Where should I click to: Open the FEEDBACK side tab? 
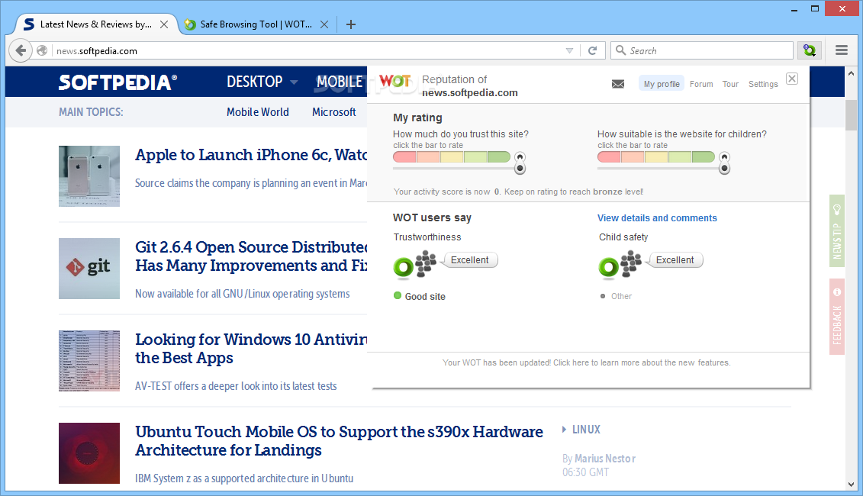tap(836, 317)
